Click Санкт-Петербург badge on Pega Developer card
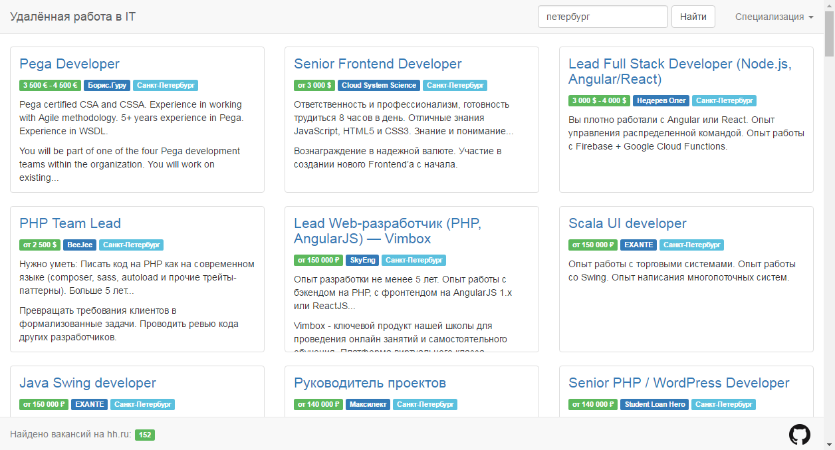 (166, 85)
